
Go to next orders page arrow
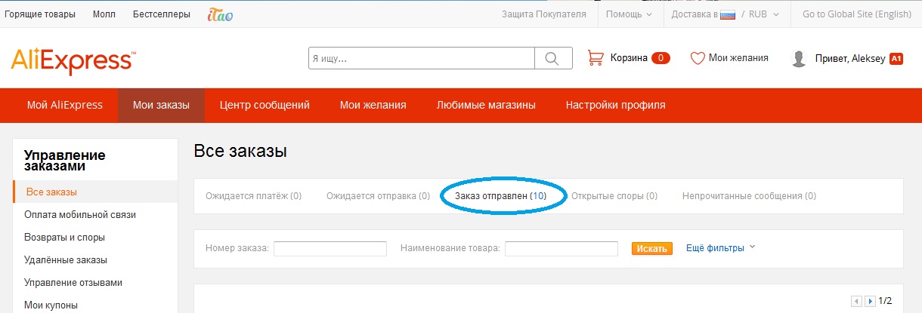(871, 301)
